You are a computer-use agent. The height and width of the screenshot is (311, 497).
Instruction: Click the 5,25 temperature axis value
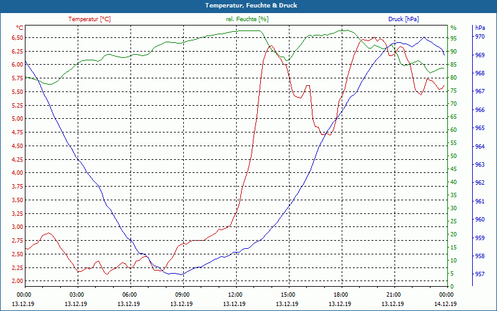click(x=17, y=105)
